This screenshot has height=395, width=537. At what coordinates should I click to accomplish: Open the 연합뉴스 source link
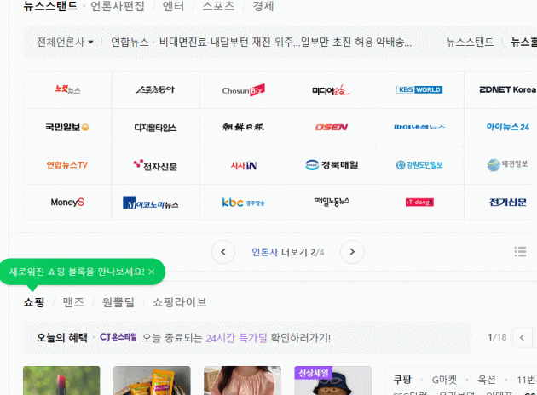[130, 42]
